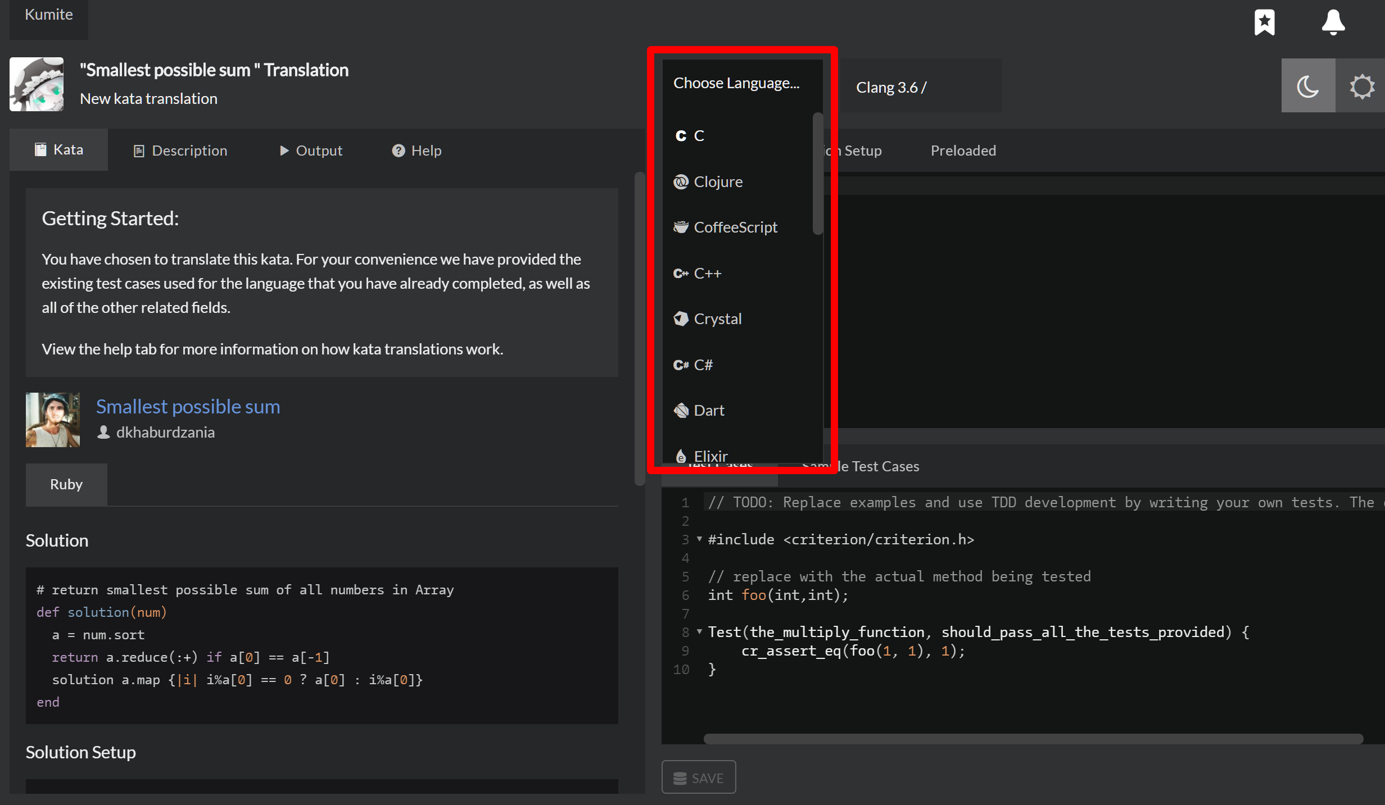Click the Kumite navigation item

[x=49, y=15]
